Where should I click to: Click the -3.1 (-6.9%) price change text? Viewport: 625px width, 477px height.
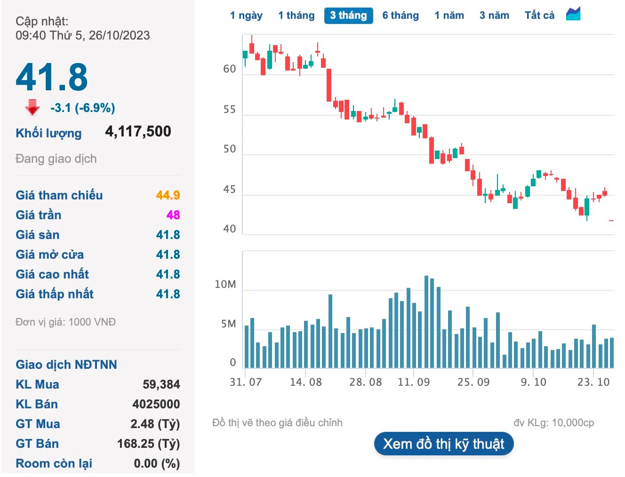pyautogui.click(x=83, y=108)
